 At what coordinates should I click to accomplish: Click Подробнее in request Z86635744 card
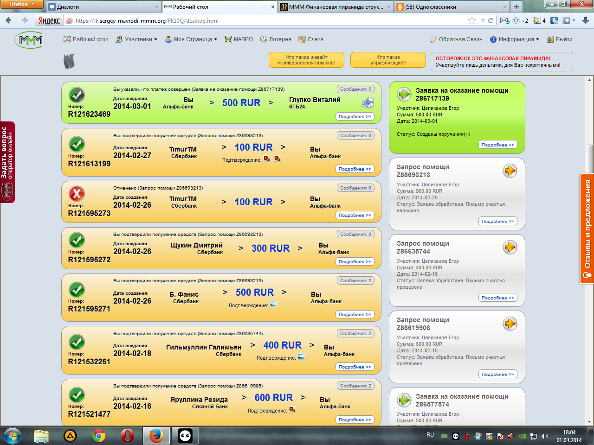click(498, 298)
